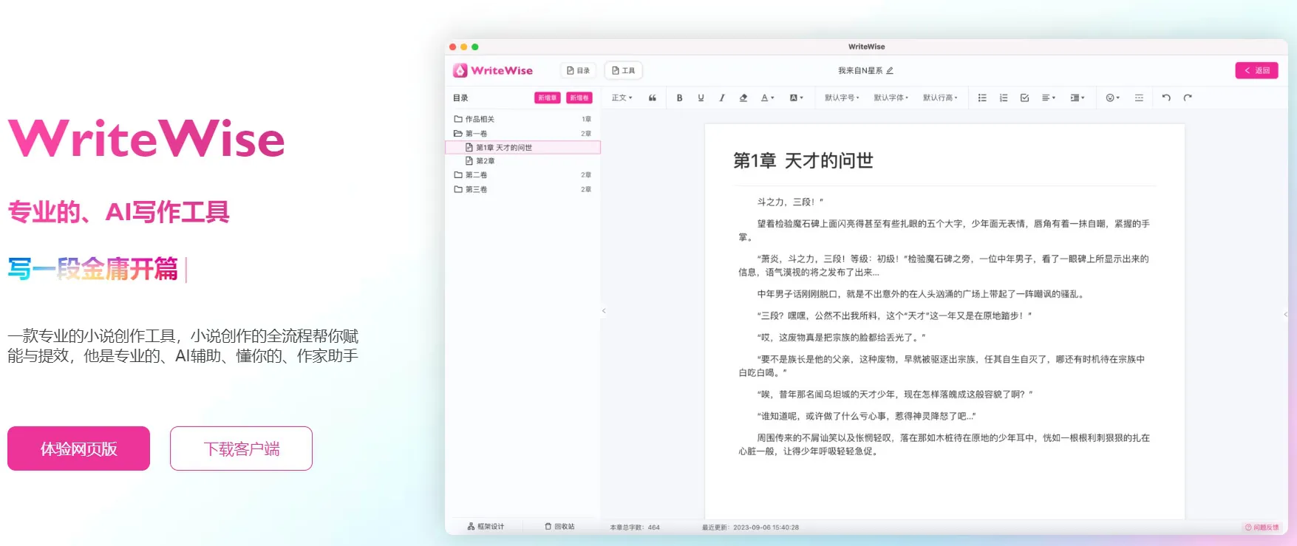Click the 问题反馈 feedback link
1297x546 pixels.
(x=1262, y=528)
